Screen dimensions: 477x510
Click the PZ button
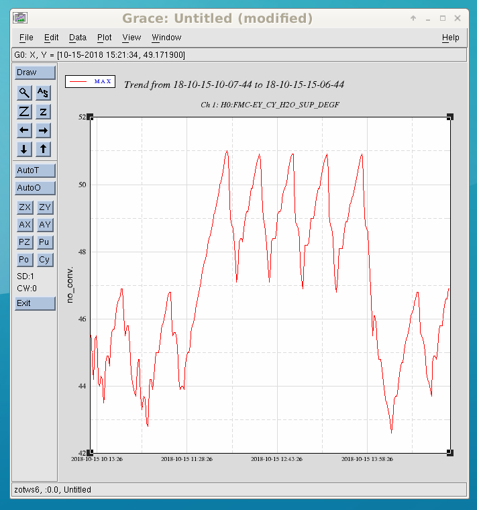point(25,242)
